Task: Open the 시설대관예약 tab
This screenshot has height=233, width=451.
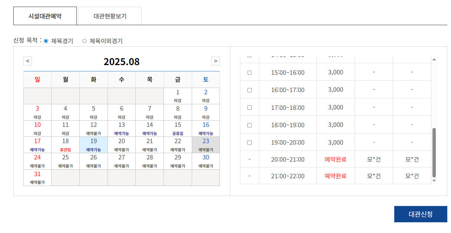Action: [45, 16]
